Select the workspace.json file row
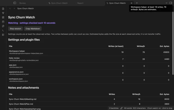The width and height of the screenshot is (174, 110). (89, 80)
